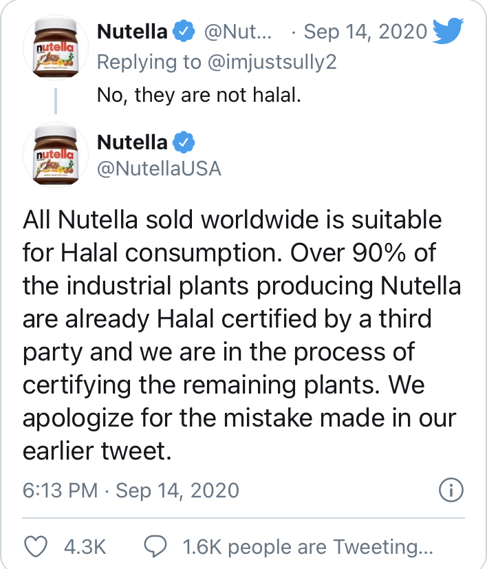Open the 'No, they are not halal.' reply
487x569 pixels.
[199, 95]
